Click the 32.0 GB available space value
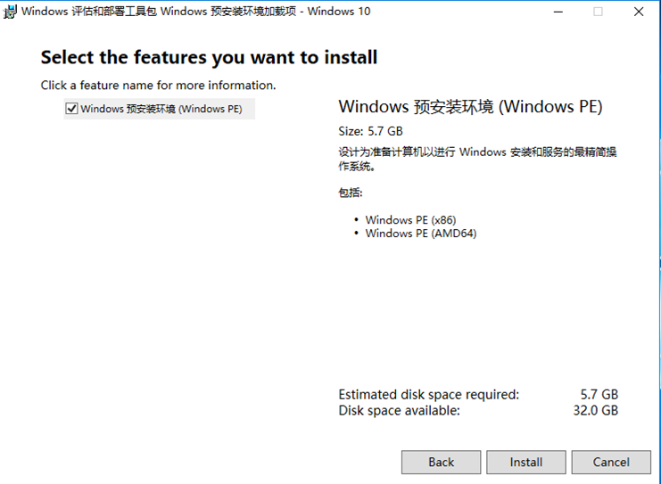 pyautogui.click(x=599, y=411)
